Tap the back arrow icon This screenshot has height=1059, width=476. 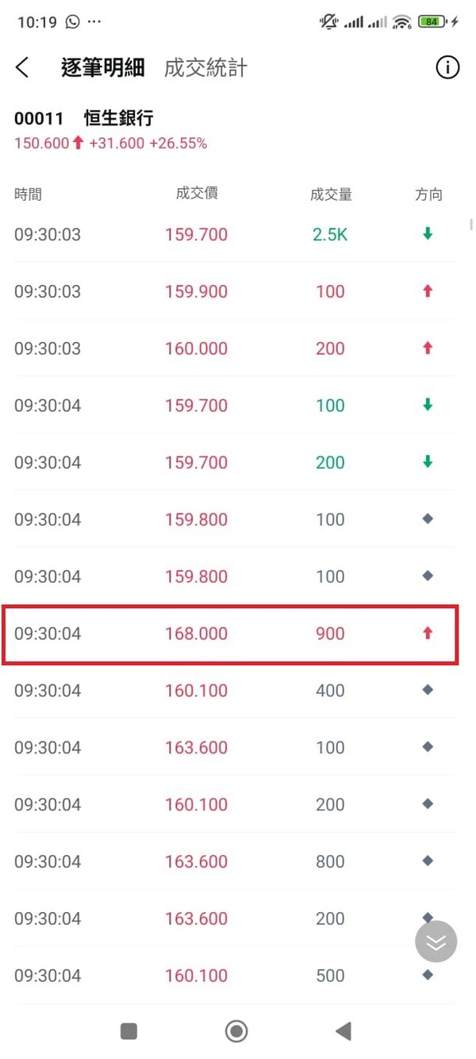click(22, 68)
